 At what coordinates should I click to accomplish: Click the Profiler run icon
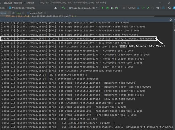click(116, 8)
